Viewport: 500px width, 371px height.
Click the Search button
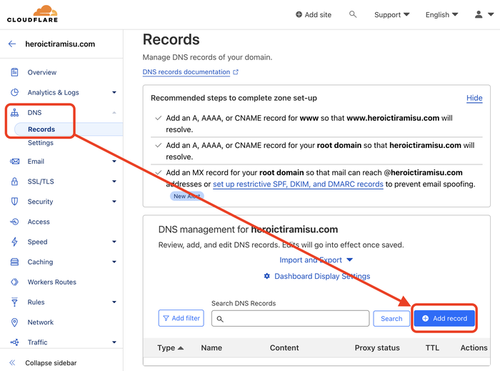point(391,318)
